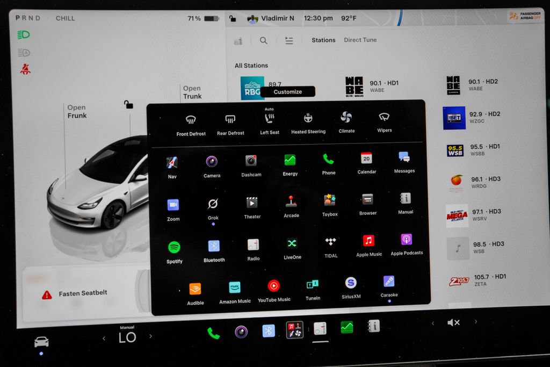Open the Camera app in launcher
Image resolution: width=550 pixels, height=367 pixels.
(x=212, y=166)
